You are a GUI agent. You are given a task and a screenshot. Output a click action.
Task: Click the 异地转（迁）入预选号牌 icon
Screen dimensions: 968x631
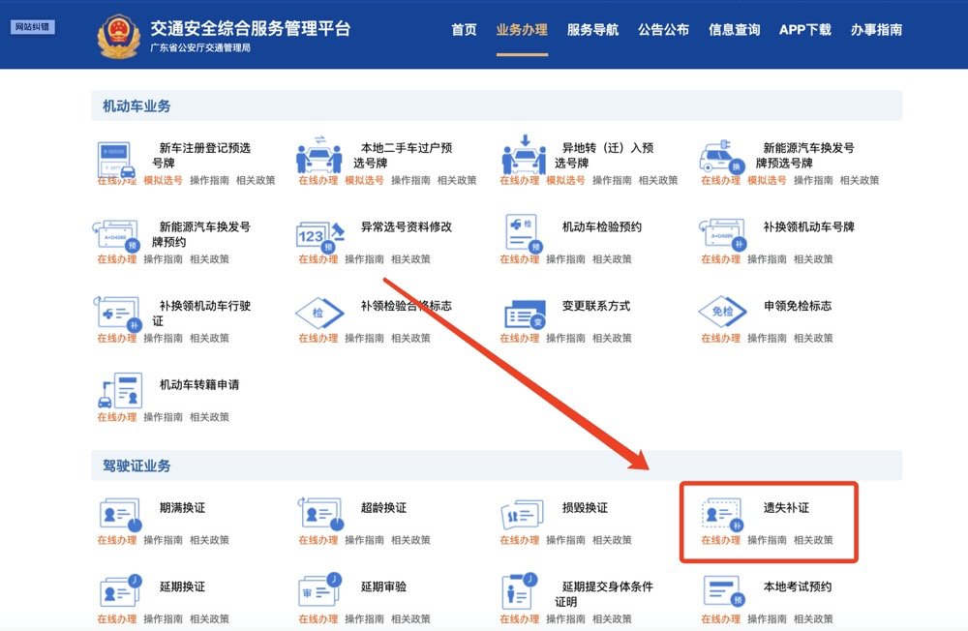tap(524, 155)
